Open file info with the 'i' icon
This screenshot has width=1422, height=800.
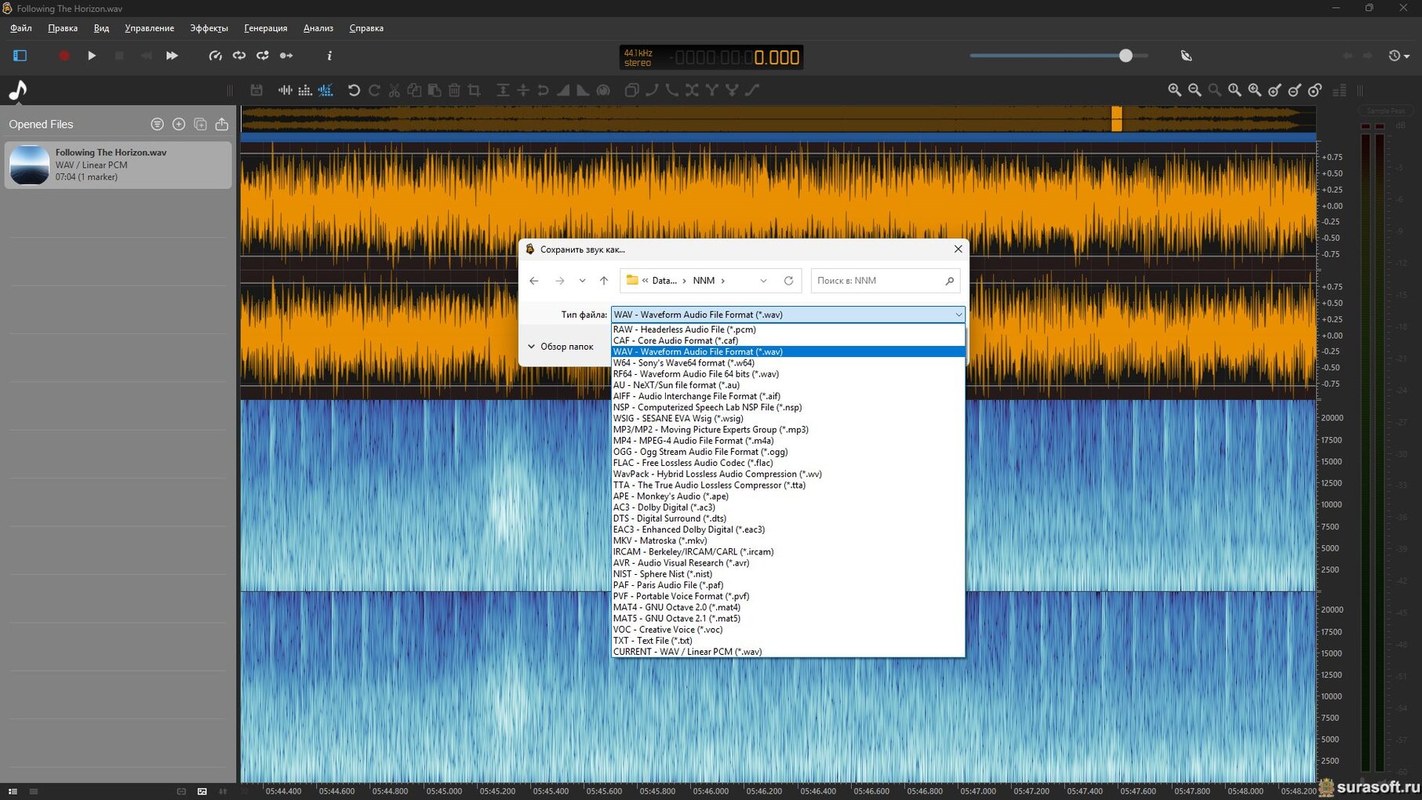[329, 56]
